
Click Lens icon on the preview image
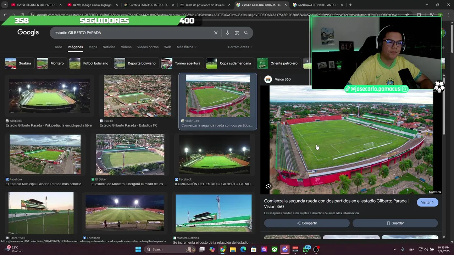268,186
